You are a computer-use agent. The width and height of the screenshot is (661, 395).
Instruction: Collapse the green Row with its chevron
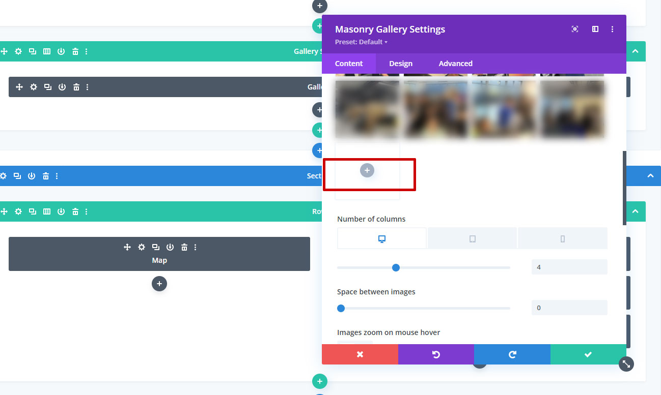[635, 211]
